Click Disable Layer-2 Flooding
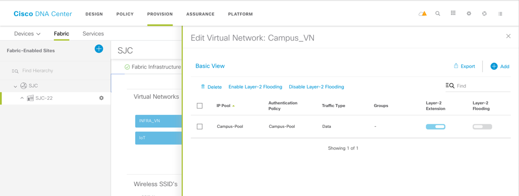 pos(316,87)
